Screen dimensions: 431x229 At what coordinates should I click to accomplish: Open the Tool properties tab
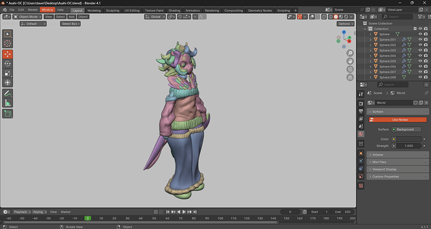(361, 94)
